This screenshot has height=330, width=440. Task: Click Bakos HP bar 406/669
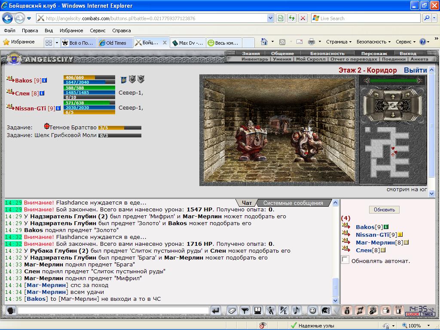[89, 77]
